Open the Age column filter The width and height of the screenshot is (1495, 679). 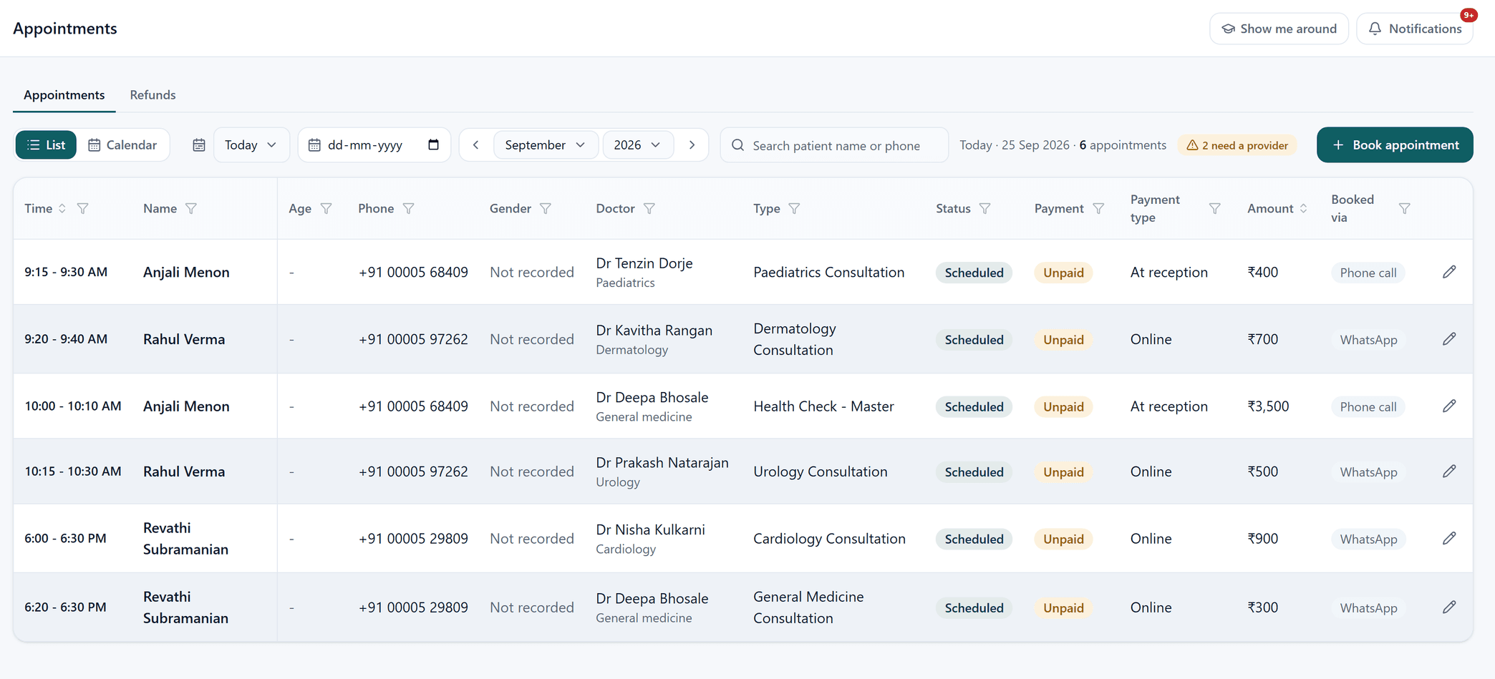coord(326,208)
